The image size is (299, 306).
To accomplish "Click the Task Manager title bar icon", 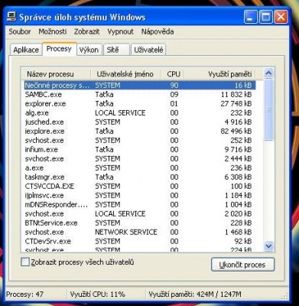I will pyautogui.click(x=12, y=17).
